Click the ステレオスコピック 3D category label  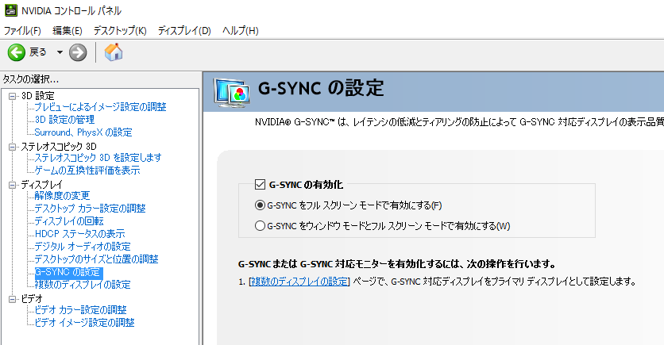59,147
